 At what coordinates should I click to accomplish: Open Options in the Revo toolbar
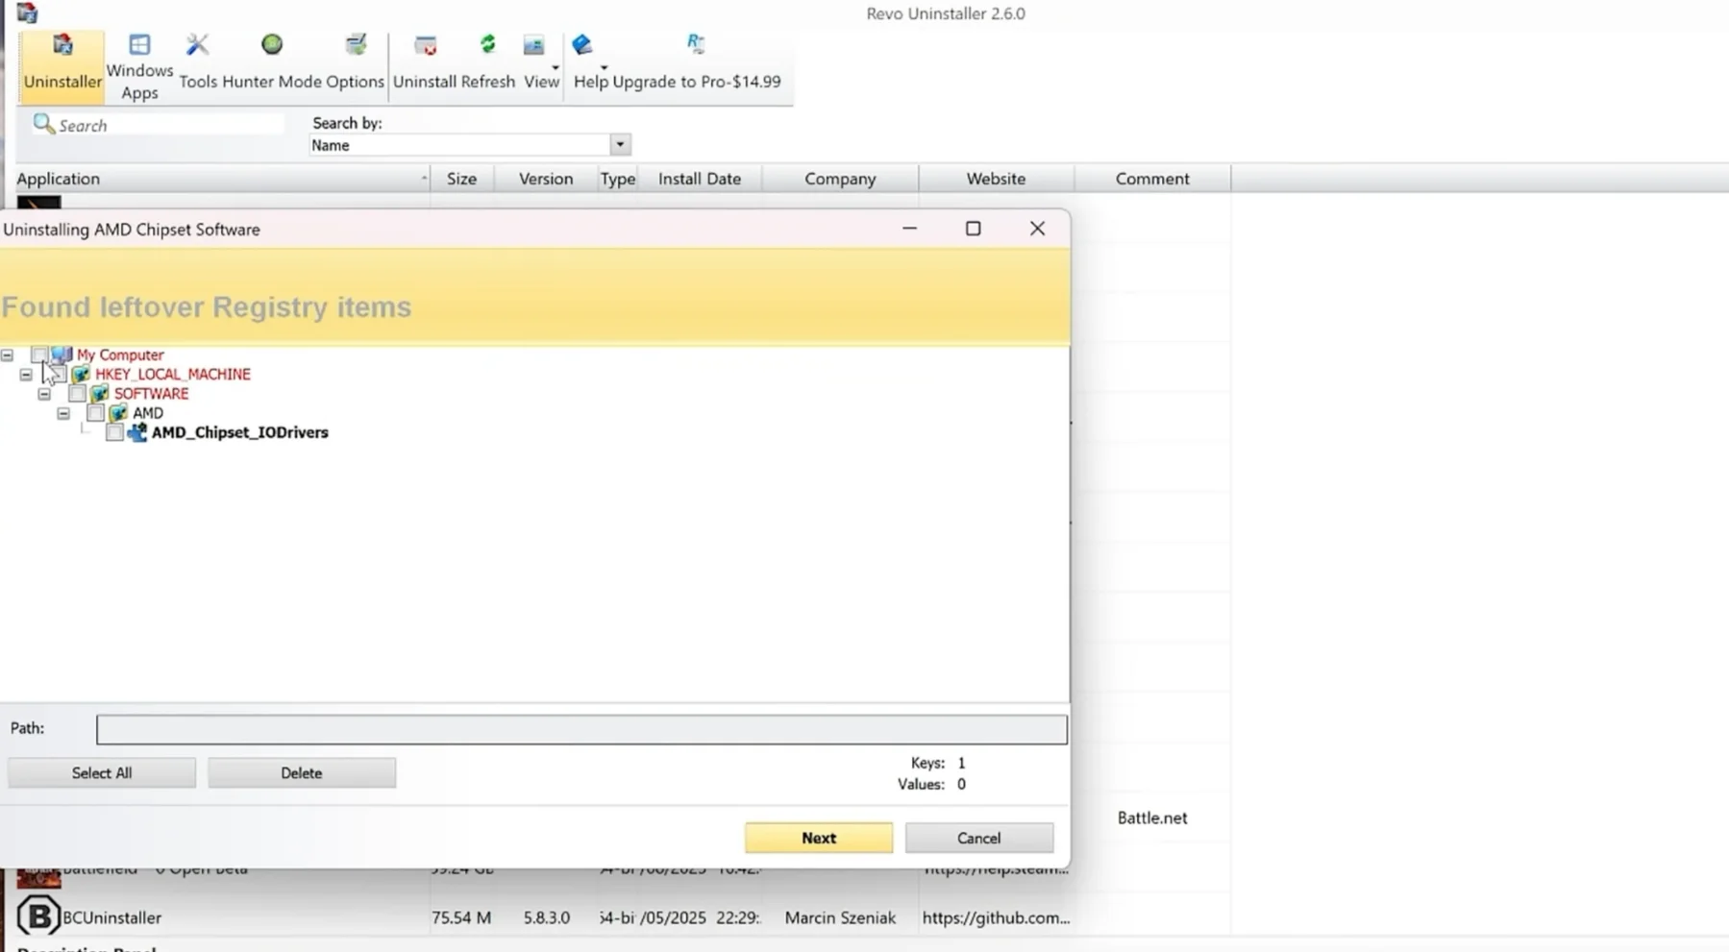point(355,63)
